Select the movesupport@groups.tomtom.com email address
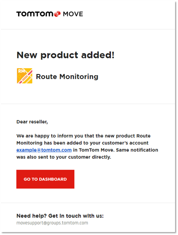The image size is (178, 235). [x=52, y=223]
